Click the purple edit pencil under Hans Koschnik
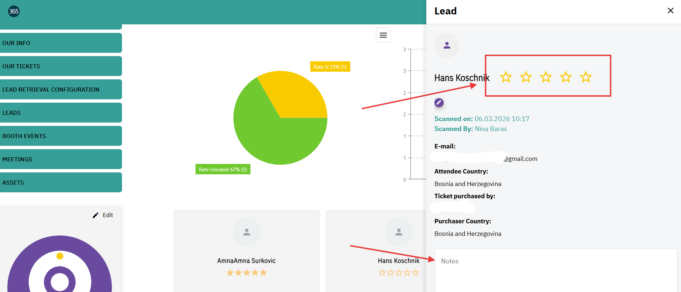The width and height of the screenshot is (681, 292). (439, 103)
